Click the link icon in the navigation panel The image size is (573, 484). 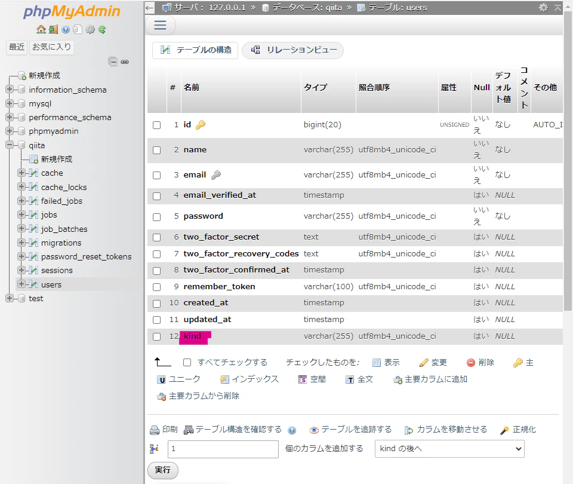point(125,62)
